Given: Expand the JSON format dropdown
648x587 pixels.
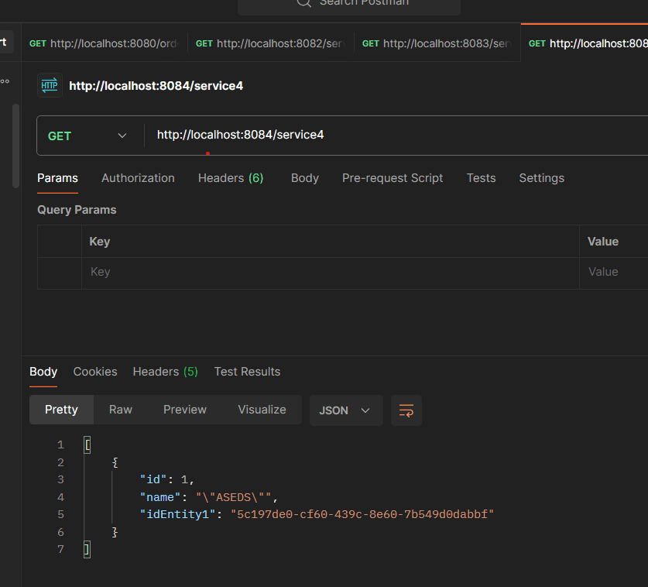Looking at the screenshot, I should (x=345, y=410).
